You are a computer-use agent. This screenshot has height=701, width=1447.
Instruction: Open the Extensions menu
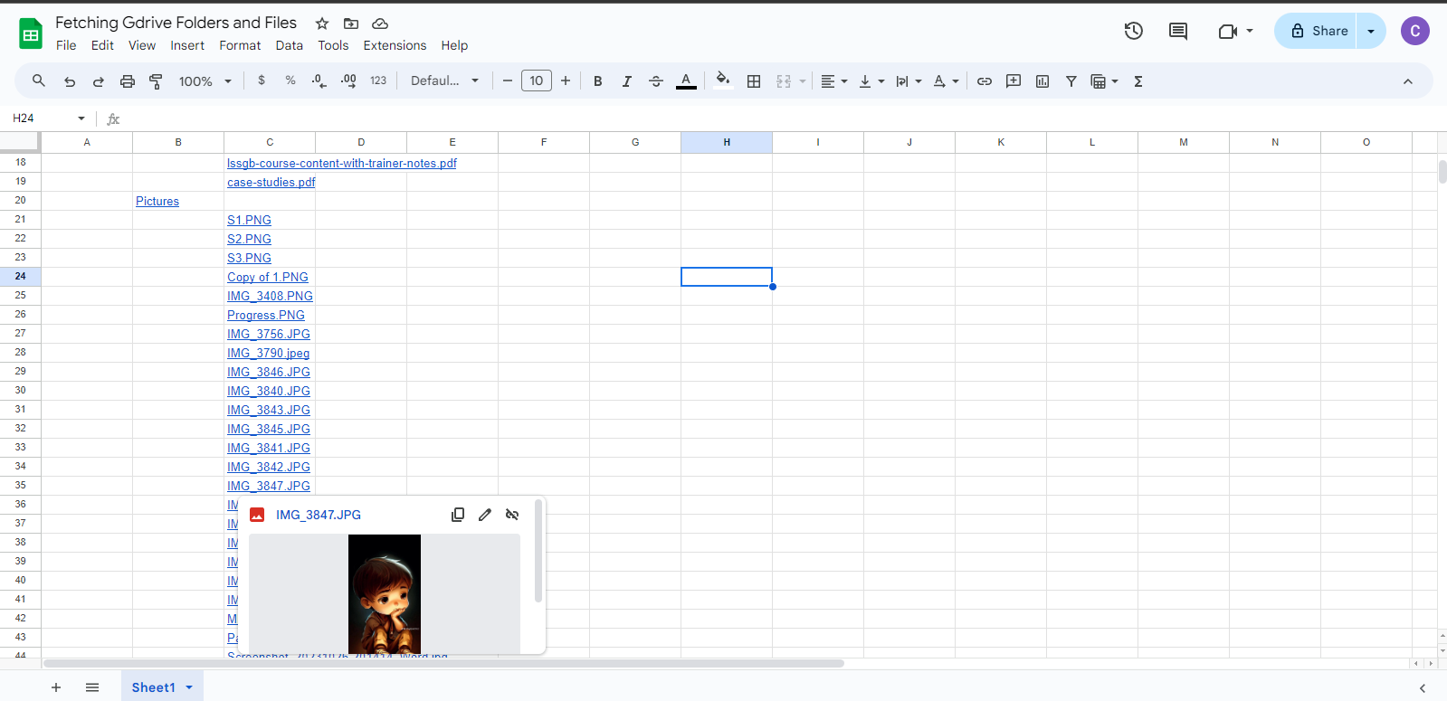click(395, 45)
